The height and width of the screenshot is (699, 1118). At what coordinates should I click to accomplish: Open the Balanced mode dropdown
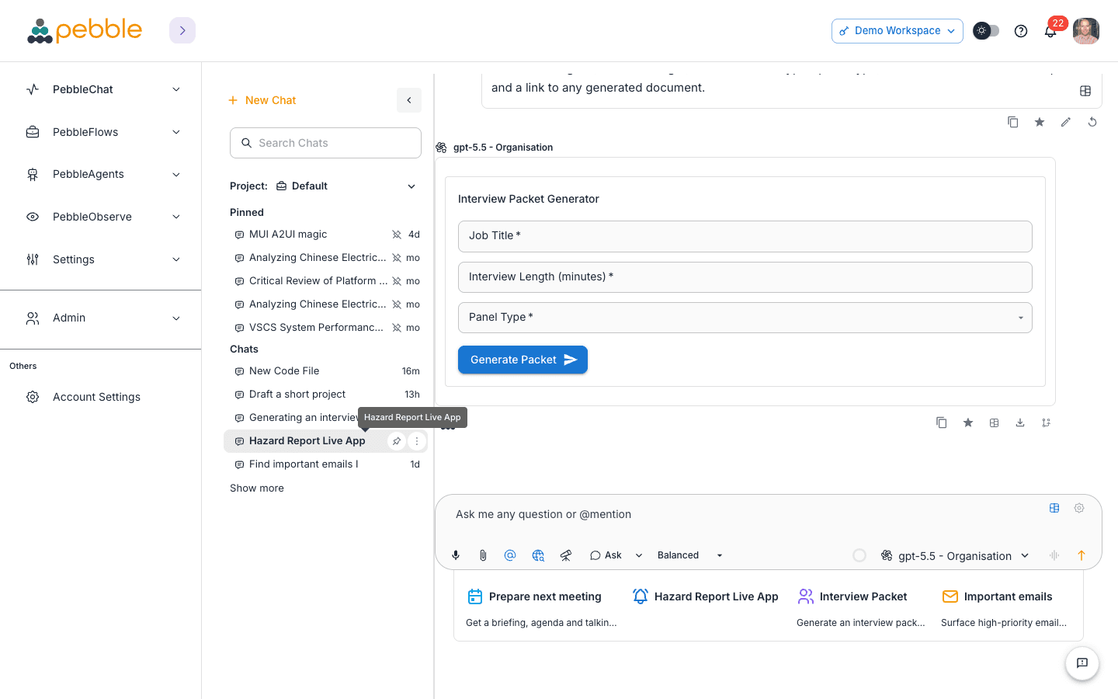pos(690,555)
